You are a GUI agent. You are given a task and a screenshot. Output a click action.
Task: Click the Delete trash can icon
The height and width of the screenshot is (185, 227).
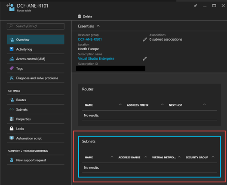pyautogui.click(x=80, y=16)
